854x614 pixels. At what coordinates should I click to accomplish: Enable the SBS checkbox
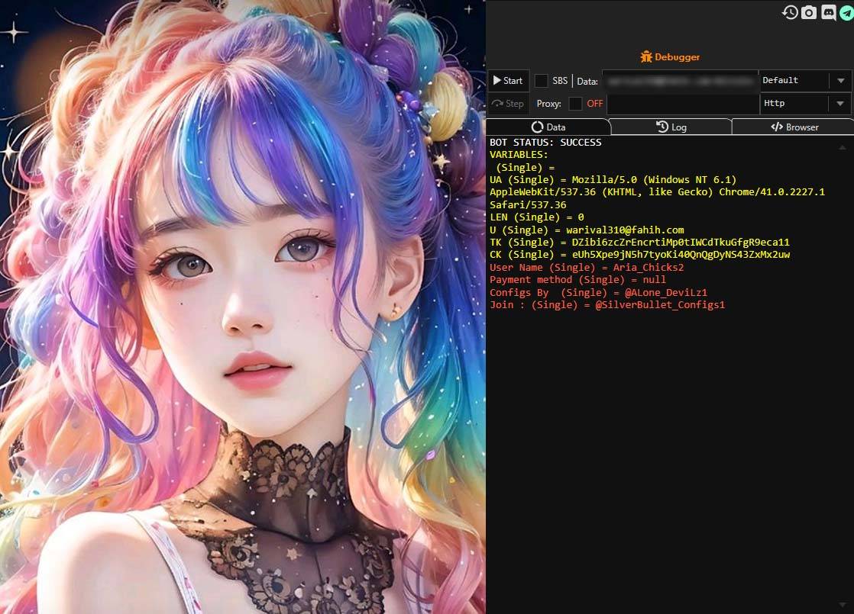pyautogui.click(x=541, y=81)
